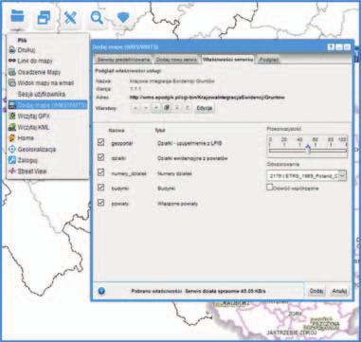The height and width of the screenshot is (342, 361).
Task: Click the Dodaj button
Action: pos(316,291)
